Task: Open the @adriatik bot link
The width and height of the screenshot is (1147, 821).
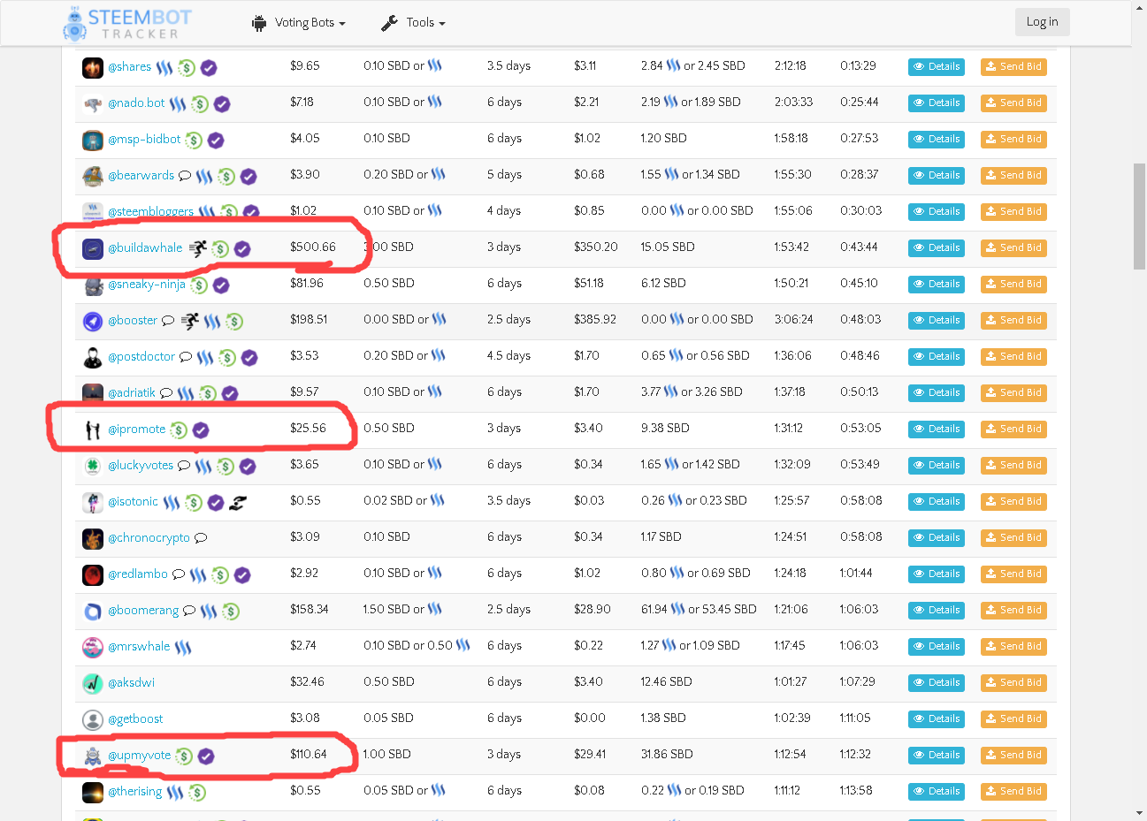Action: (x=132, y=393)
